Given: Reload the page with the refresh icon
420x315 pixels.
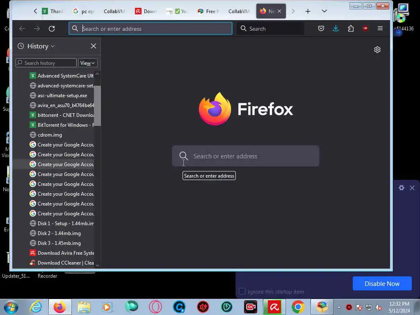Looking at the screenshot, I should click(x=52, y=29).
